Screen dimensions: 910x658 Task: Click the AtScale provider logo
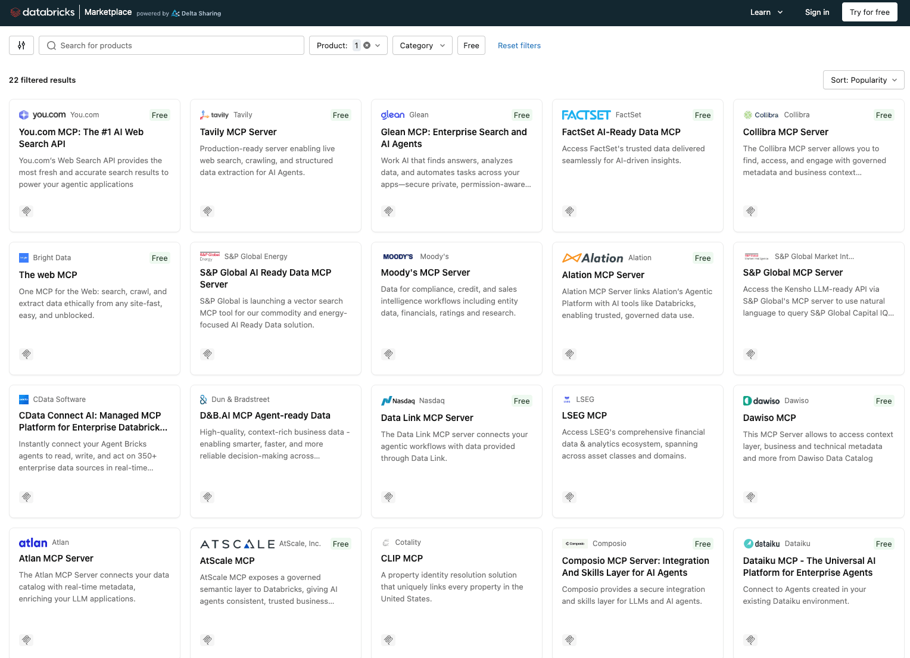[x=237, y=544]
